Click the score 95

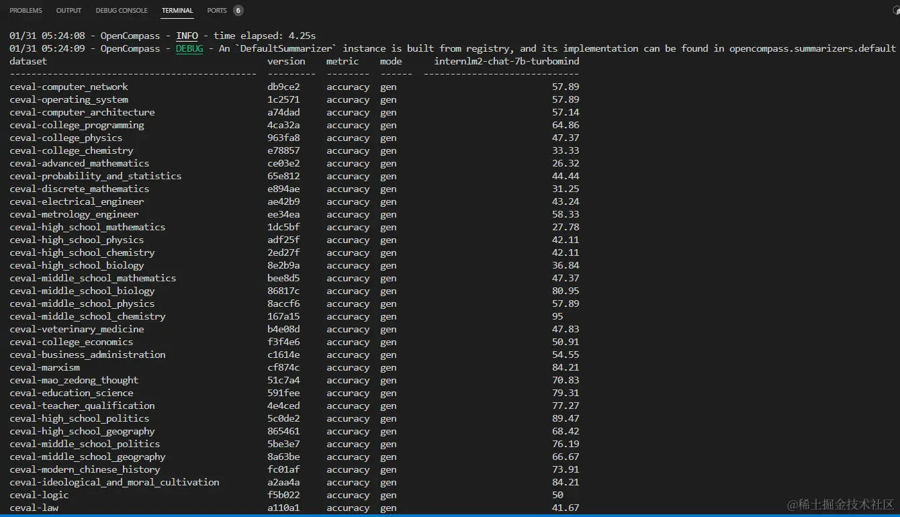point(557,316)
